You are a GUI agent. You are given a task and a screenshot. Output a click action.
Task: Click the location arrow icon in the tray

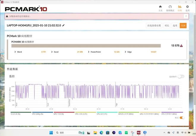point(173,132)
